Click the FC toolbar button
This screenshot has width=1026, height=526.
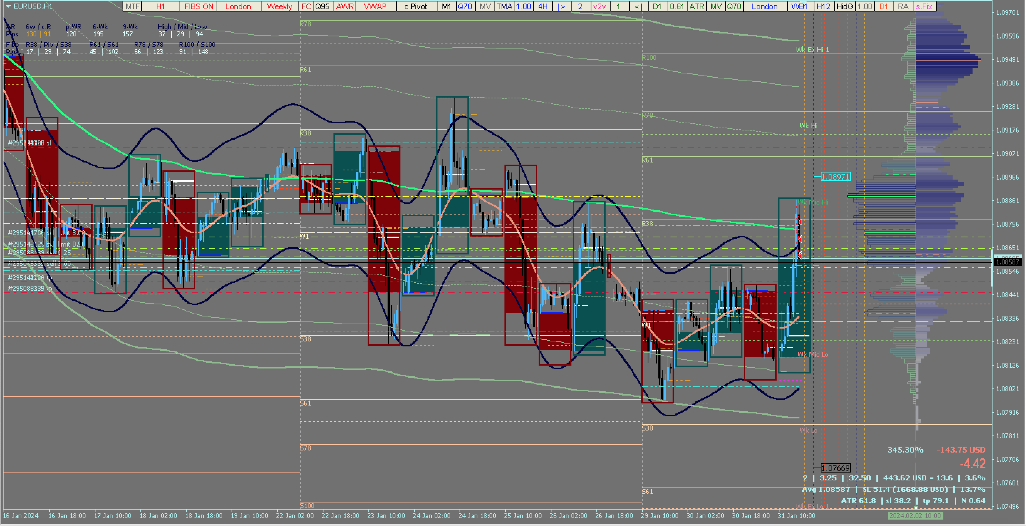point(306,6)
